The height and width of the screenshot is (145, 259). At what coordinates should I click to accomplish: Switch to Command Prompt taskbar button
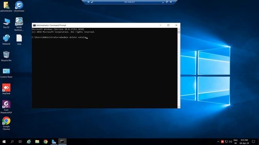point(62,141)
